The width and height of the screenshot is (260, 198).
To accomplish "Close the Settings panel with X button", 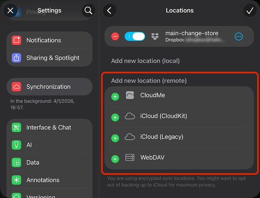I will click(10, 11).
